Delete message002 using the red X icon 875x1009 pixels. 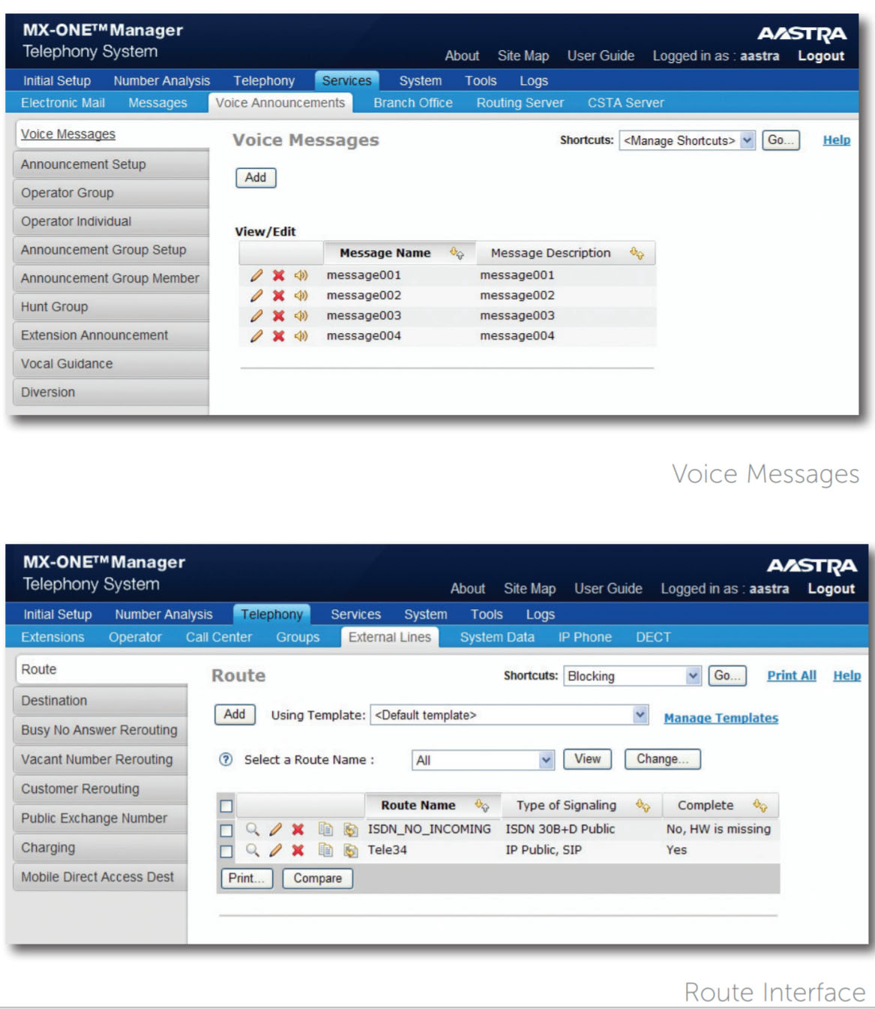[278, 296]
